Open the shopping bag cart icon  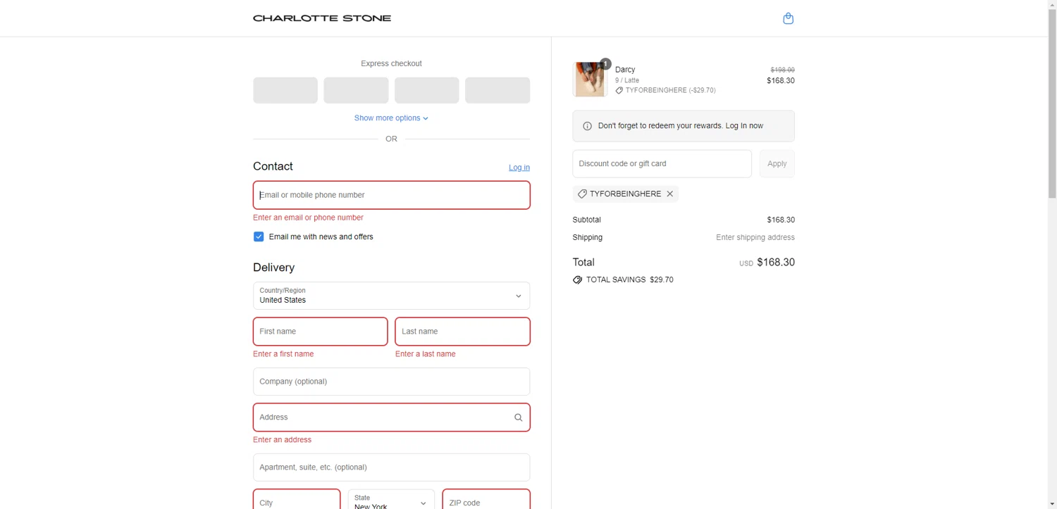[x=789, y=18]
